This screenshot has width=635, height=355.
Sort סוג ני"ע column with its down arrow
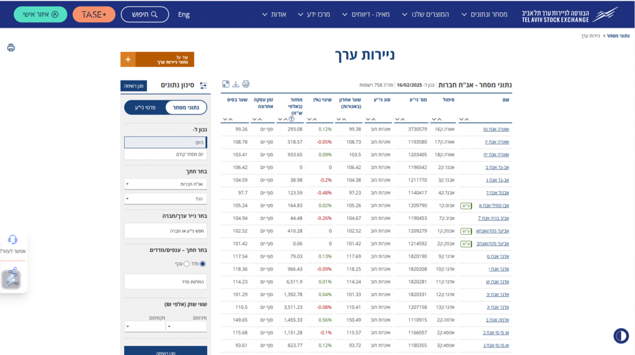[368, 120]
